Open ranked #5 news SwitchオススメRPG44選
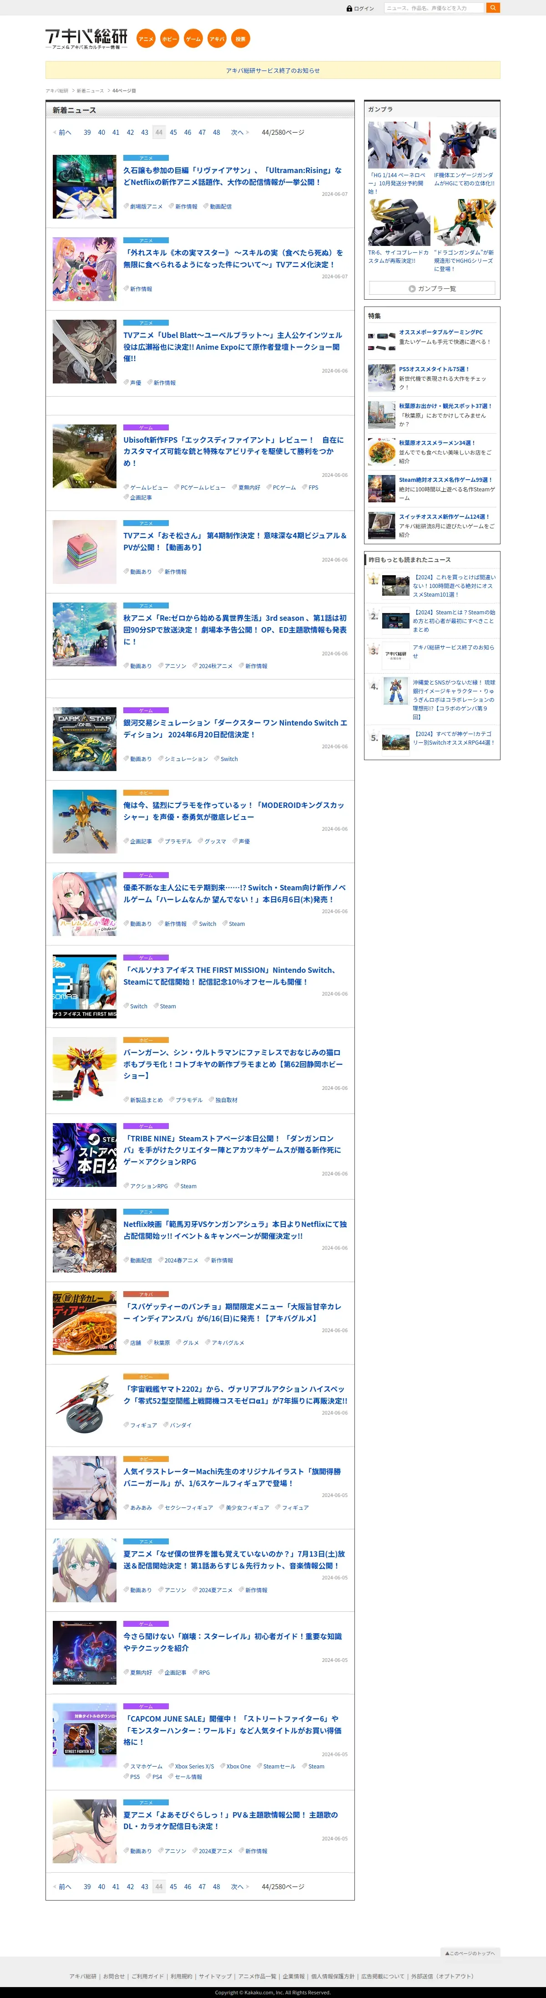The width and height of the screenshot is (546, 1998). point(454,738)
